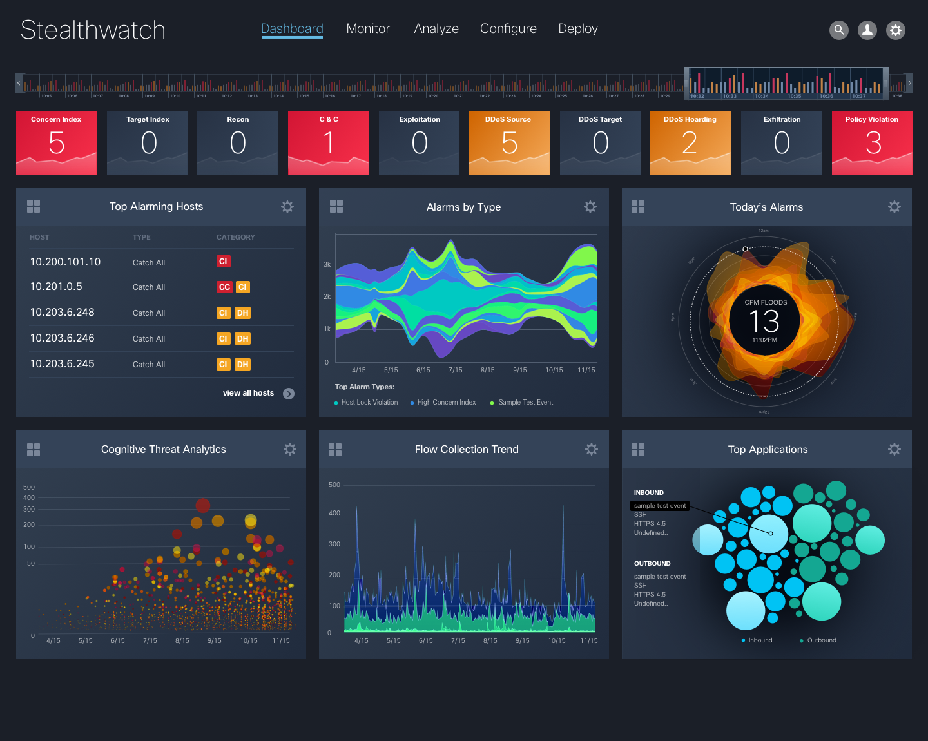Open the Target Index tile

point(147,143)
